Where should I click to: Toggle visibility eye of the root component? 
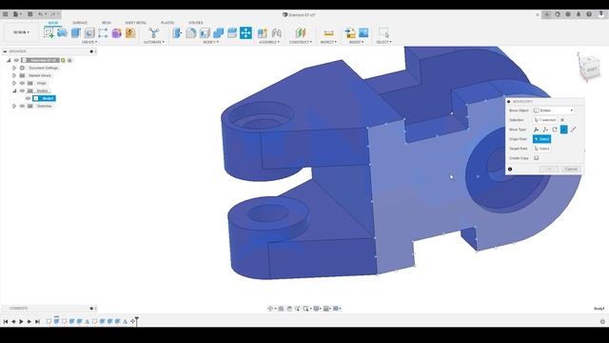[17, 60]
